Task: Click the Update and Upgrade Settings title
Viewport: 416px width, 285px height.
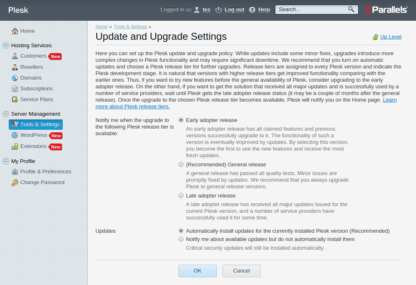Action: click(x=161, y=37)
